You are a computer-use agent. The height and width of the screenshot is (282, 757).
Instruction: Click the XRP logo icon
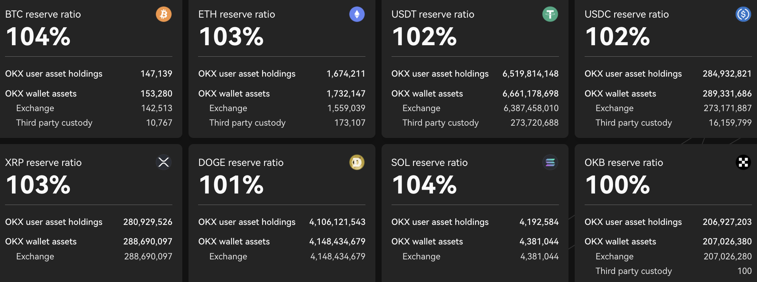tap(164, 162)
